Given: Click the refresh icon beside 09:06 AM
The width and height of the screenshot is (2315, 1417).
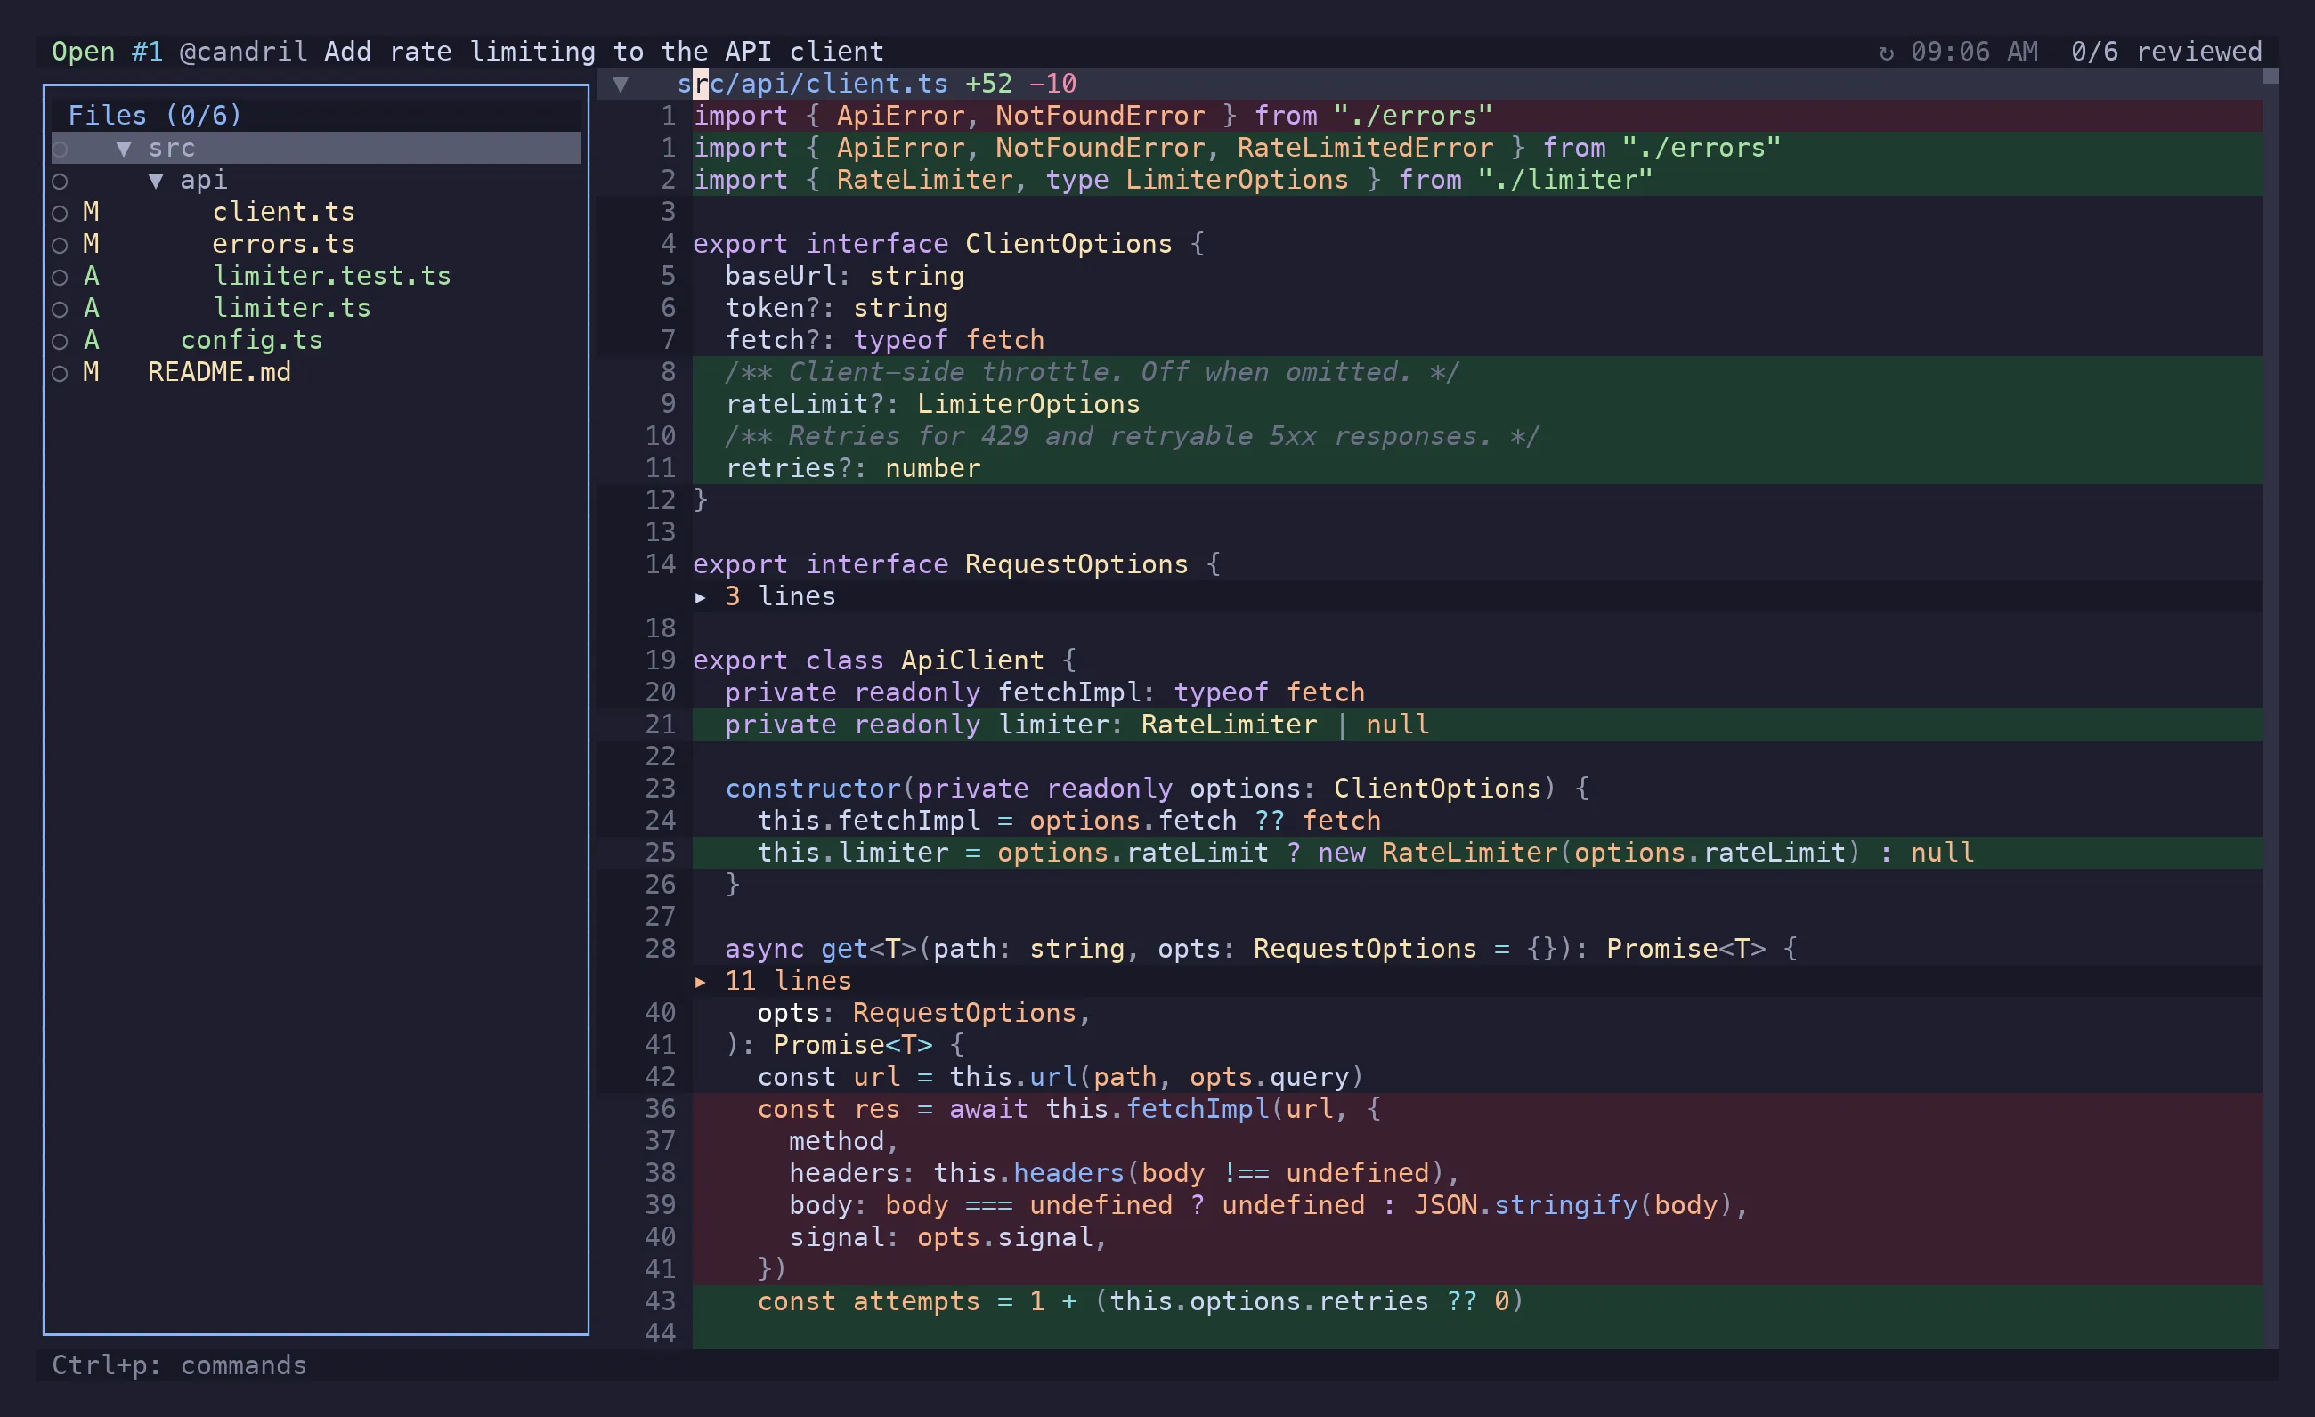Looking at the screenshot, I should (x=1886, y=53).
